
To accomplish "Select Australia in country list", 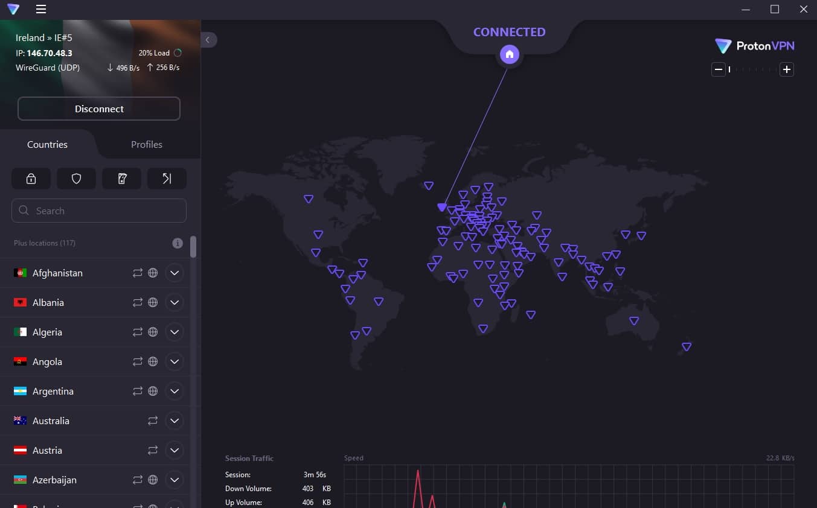I will tap(95, 421).
